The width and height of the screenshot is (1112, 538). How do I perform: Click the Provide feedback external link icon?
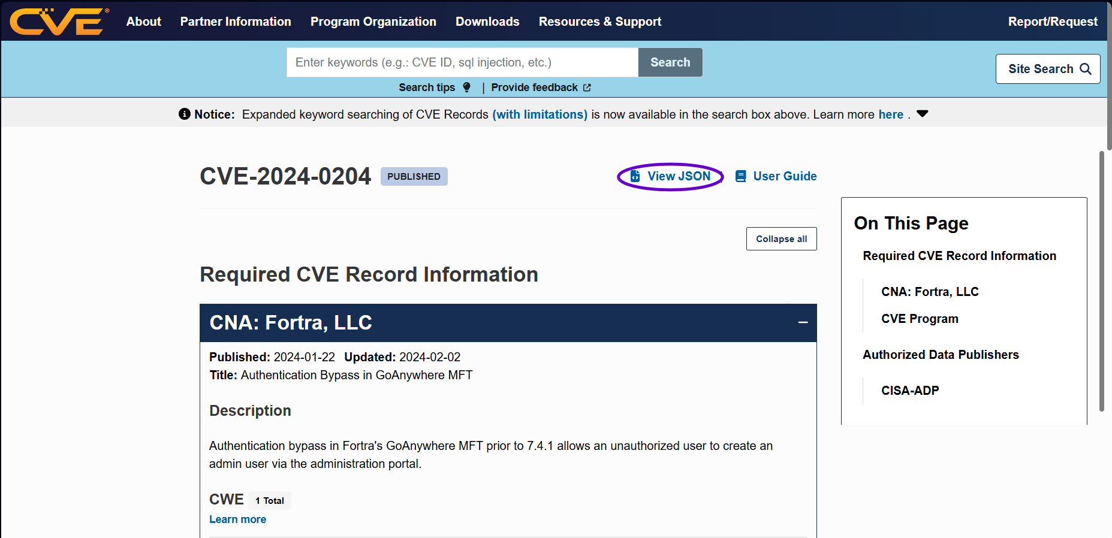pyautogui.click(x=587, y=87)
